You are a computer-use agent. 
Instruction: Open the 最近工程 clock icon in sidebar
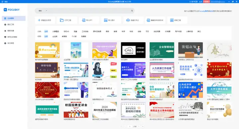point(5,25)
